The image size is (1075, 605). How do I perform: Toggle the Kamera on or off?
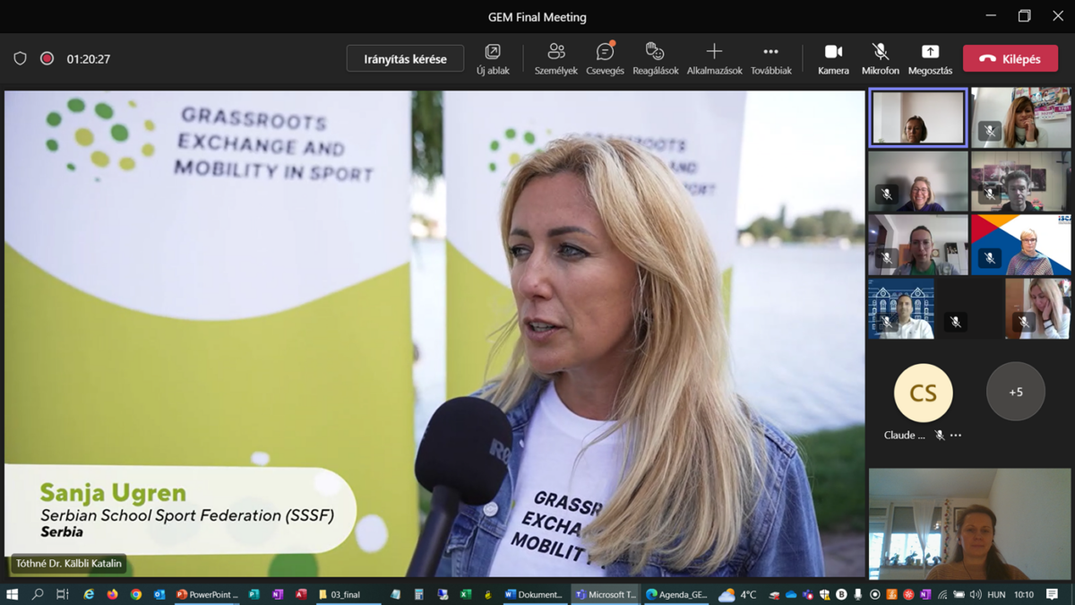(x=833, y=58)
